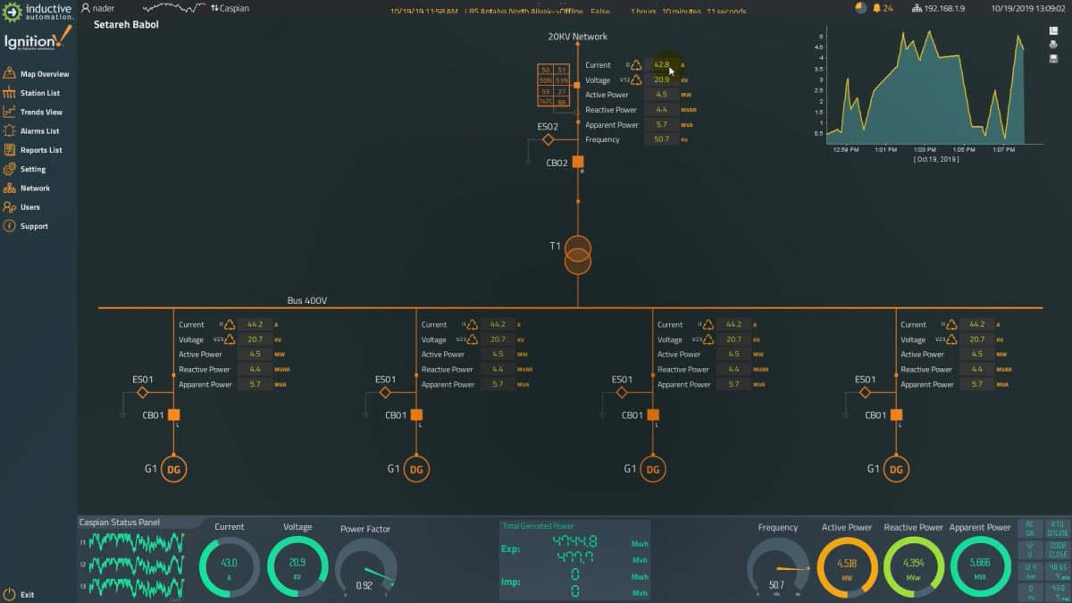Image resolution: width=1072 pixels, height=603 pixels.
Task: Open the Caspian station selector
Action: tap(230, 8)
